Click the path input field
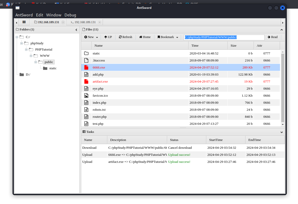Viewport: 298px width, 204px height. click(x=224, y=37)
